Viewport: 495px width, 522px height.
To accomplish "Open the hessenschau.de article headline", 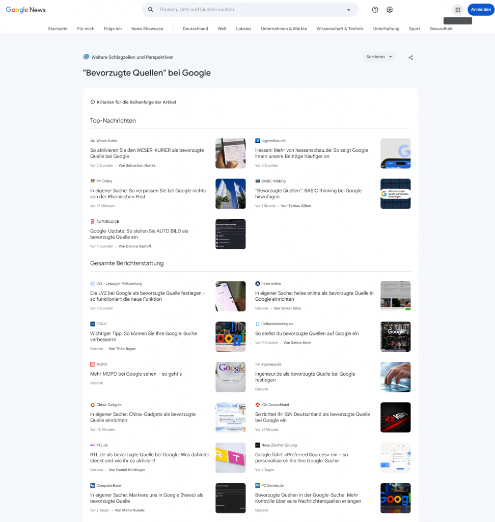I will point(311,153).
